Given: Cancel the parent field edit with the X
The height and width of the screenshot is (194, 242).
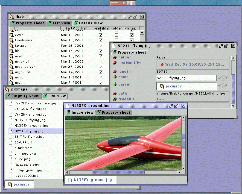Looking at the screenshot, I should pos(226,86).
